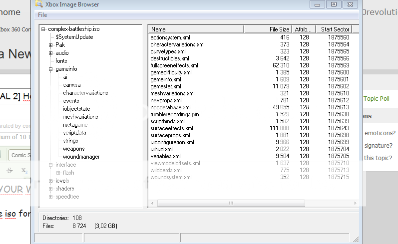Select file surfaceeffects.xml
Viewport: 398px width, 244px height.
171,128
